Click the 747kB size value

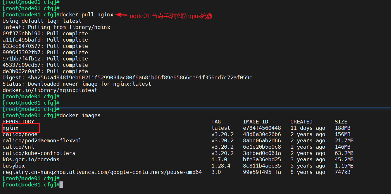click(x=343, y=172)
